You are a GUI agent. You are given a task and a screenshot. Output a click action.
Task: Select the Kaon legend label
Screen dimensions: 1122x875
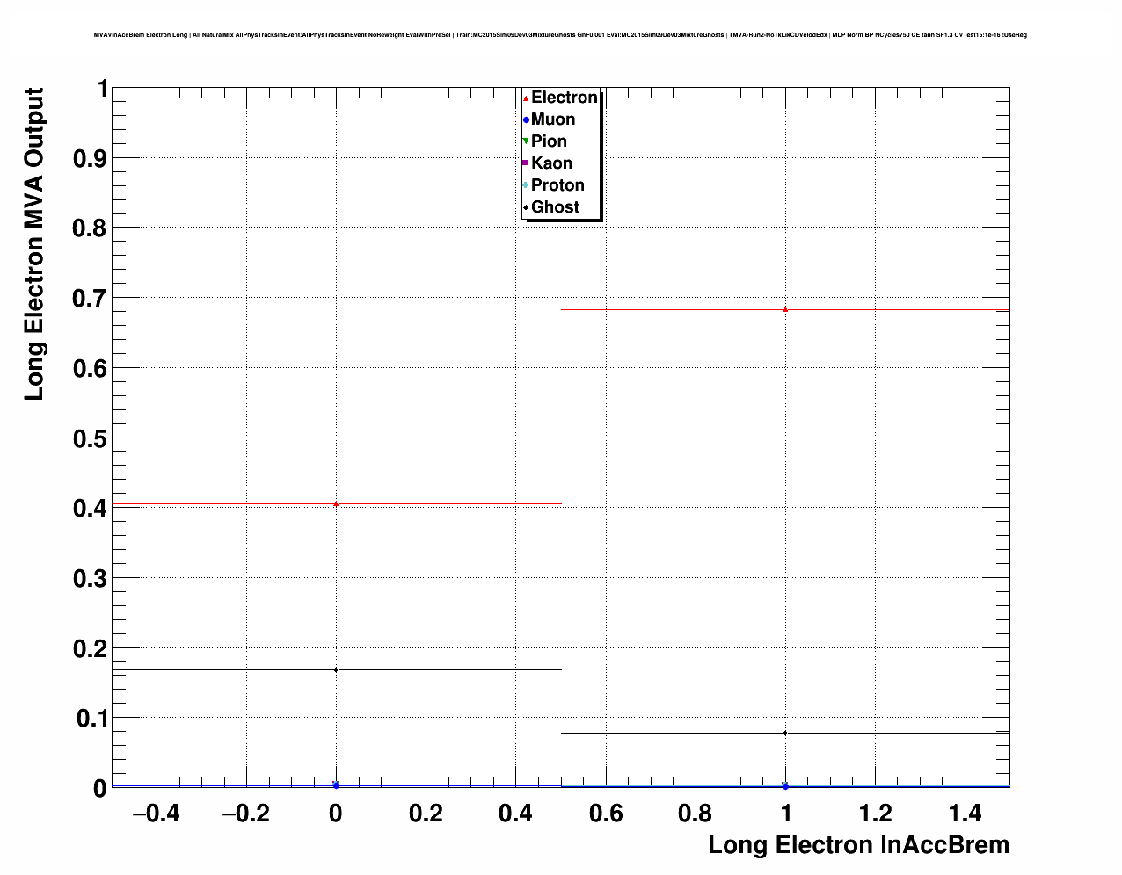[x=551, y=163]
